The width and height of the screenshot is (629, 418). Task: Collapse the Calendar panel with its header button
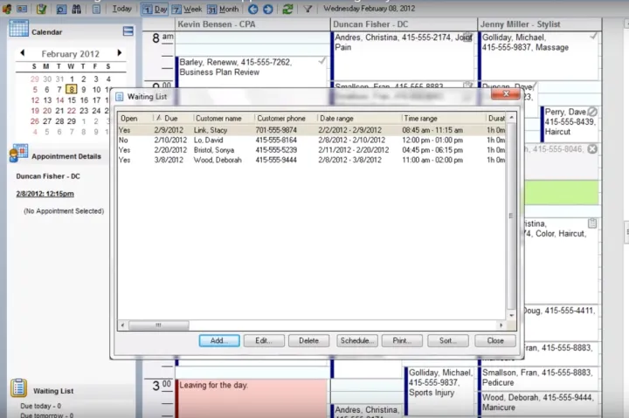tap(128, 31)
